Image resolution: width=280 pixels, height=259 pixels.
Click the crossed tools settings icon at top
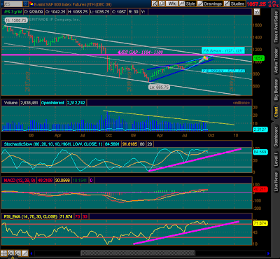point(155,3)
